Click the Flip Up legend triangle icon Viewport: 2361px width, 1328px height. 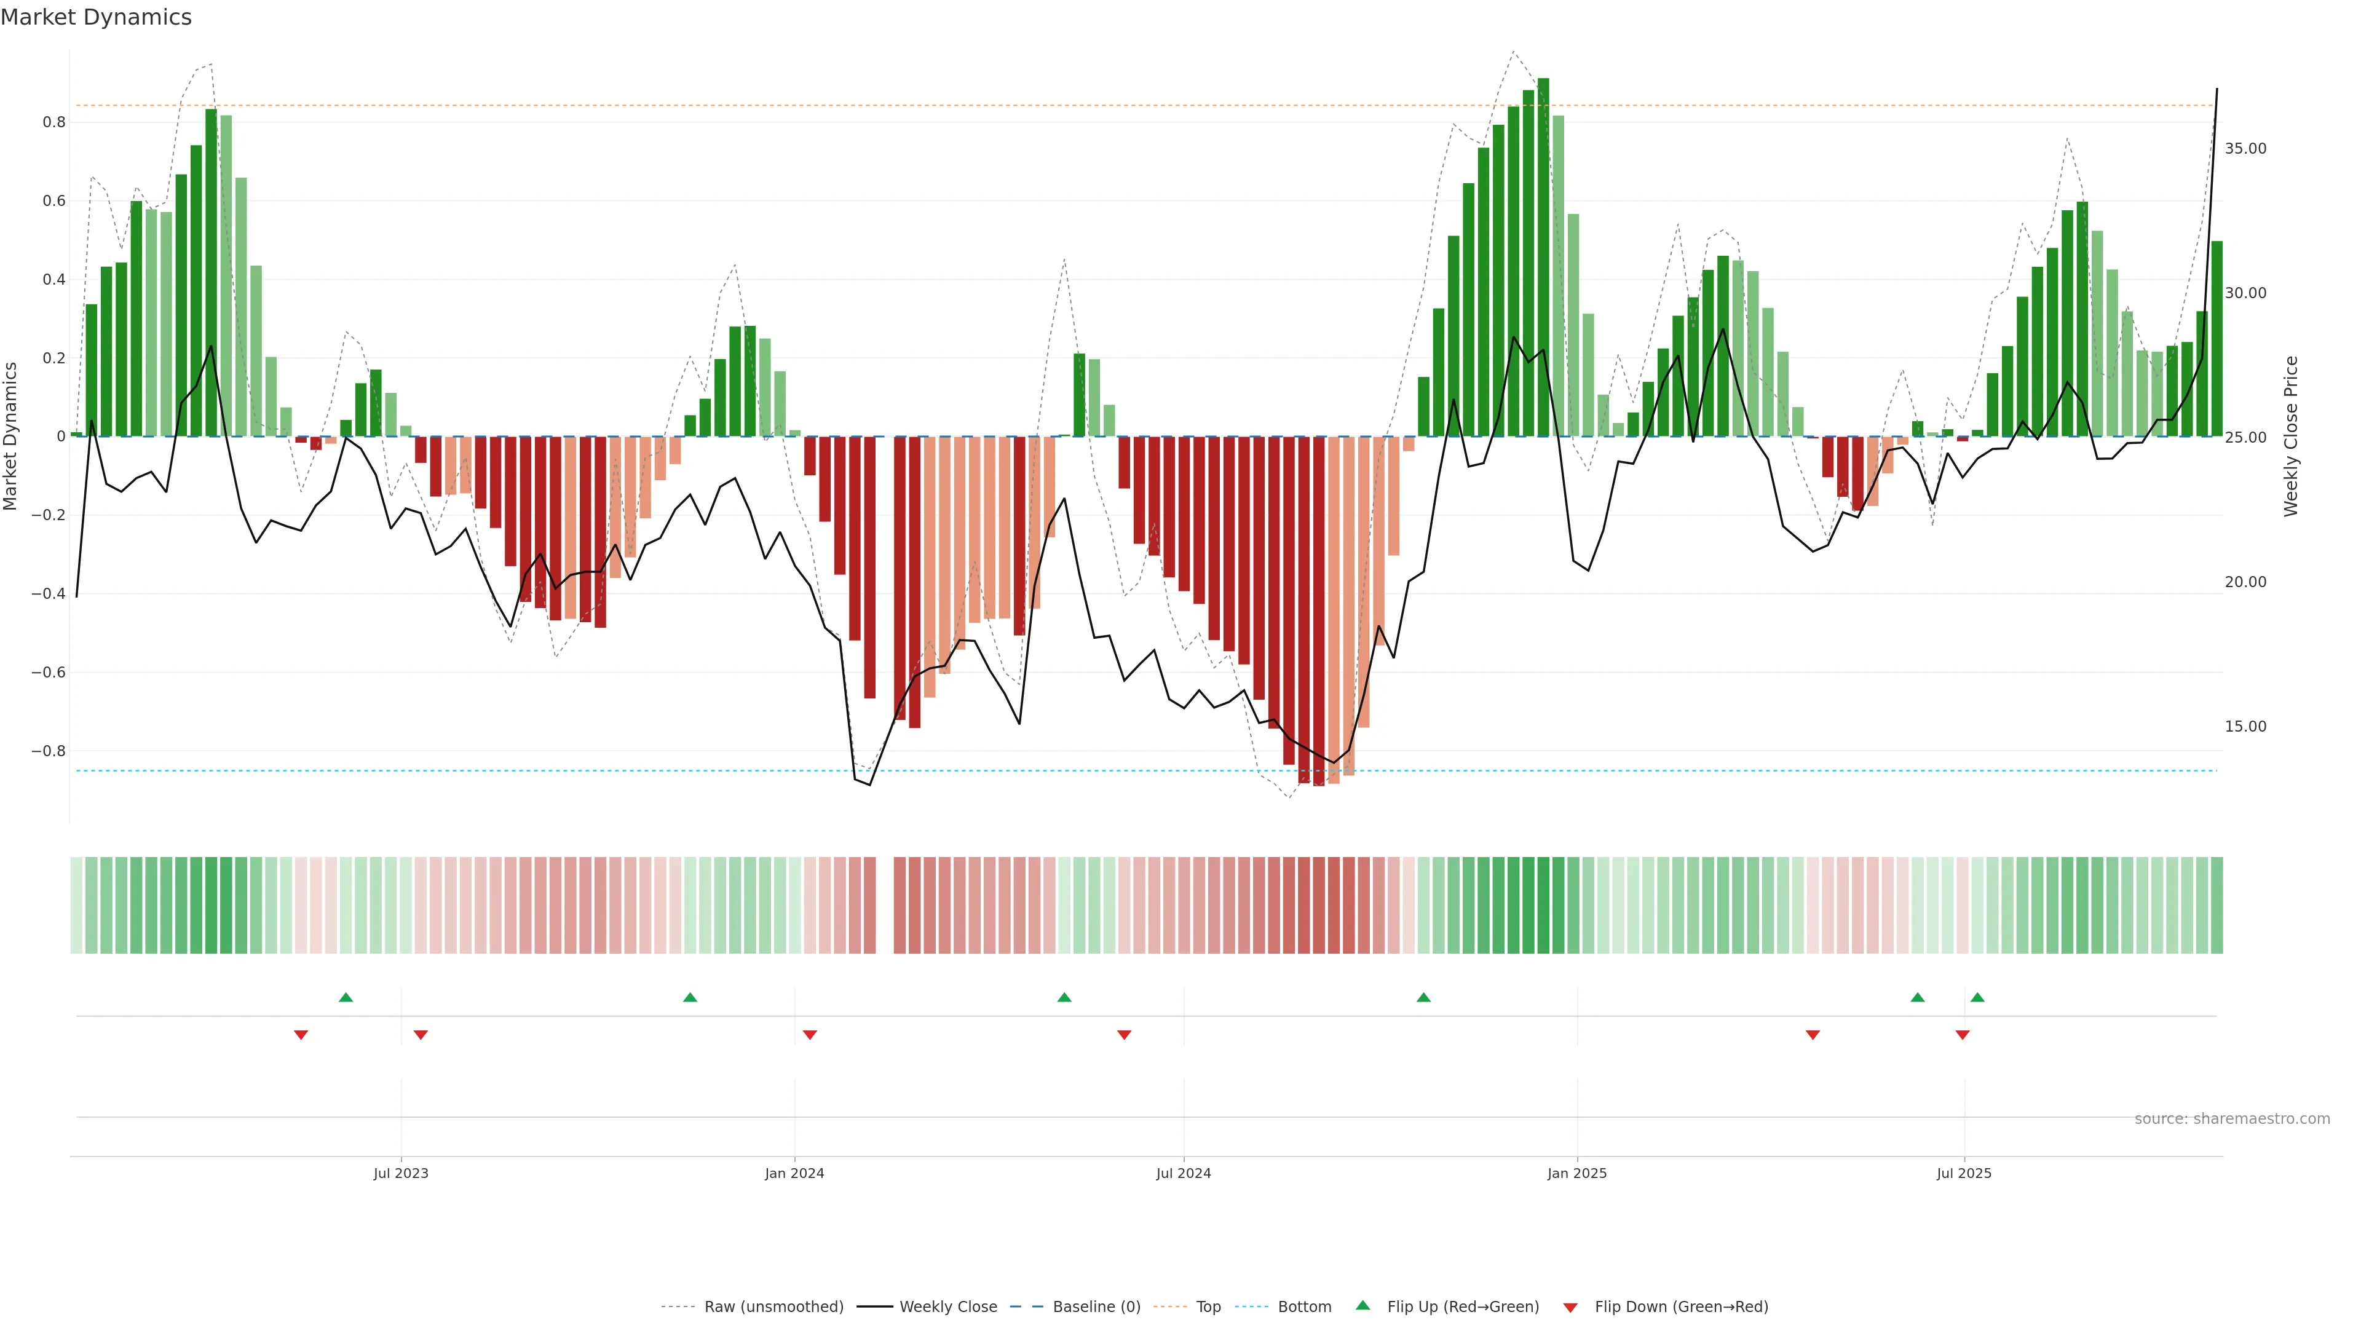point(1363,1305)
